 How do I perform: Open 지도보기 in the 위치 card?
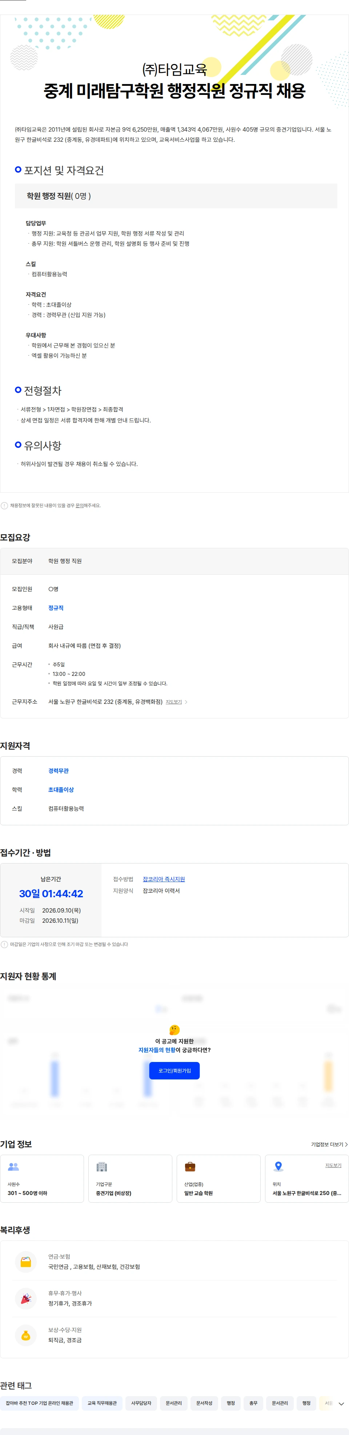(333, 1165)
